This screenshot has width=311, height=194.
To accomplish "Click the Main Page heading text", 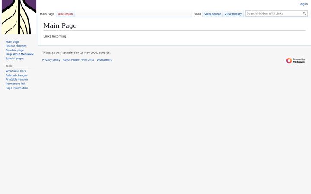I will (x=60, y=26).
